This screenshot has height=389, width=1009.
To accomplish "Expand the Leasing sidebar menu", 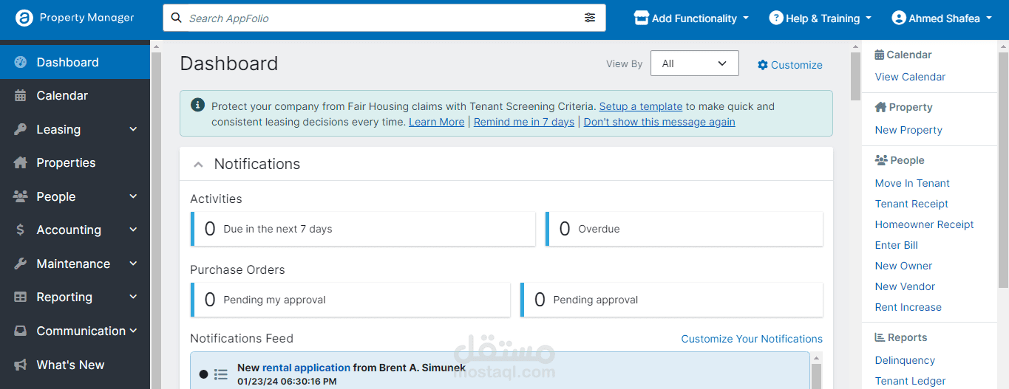I will (x=75, y=129).
